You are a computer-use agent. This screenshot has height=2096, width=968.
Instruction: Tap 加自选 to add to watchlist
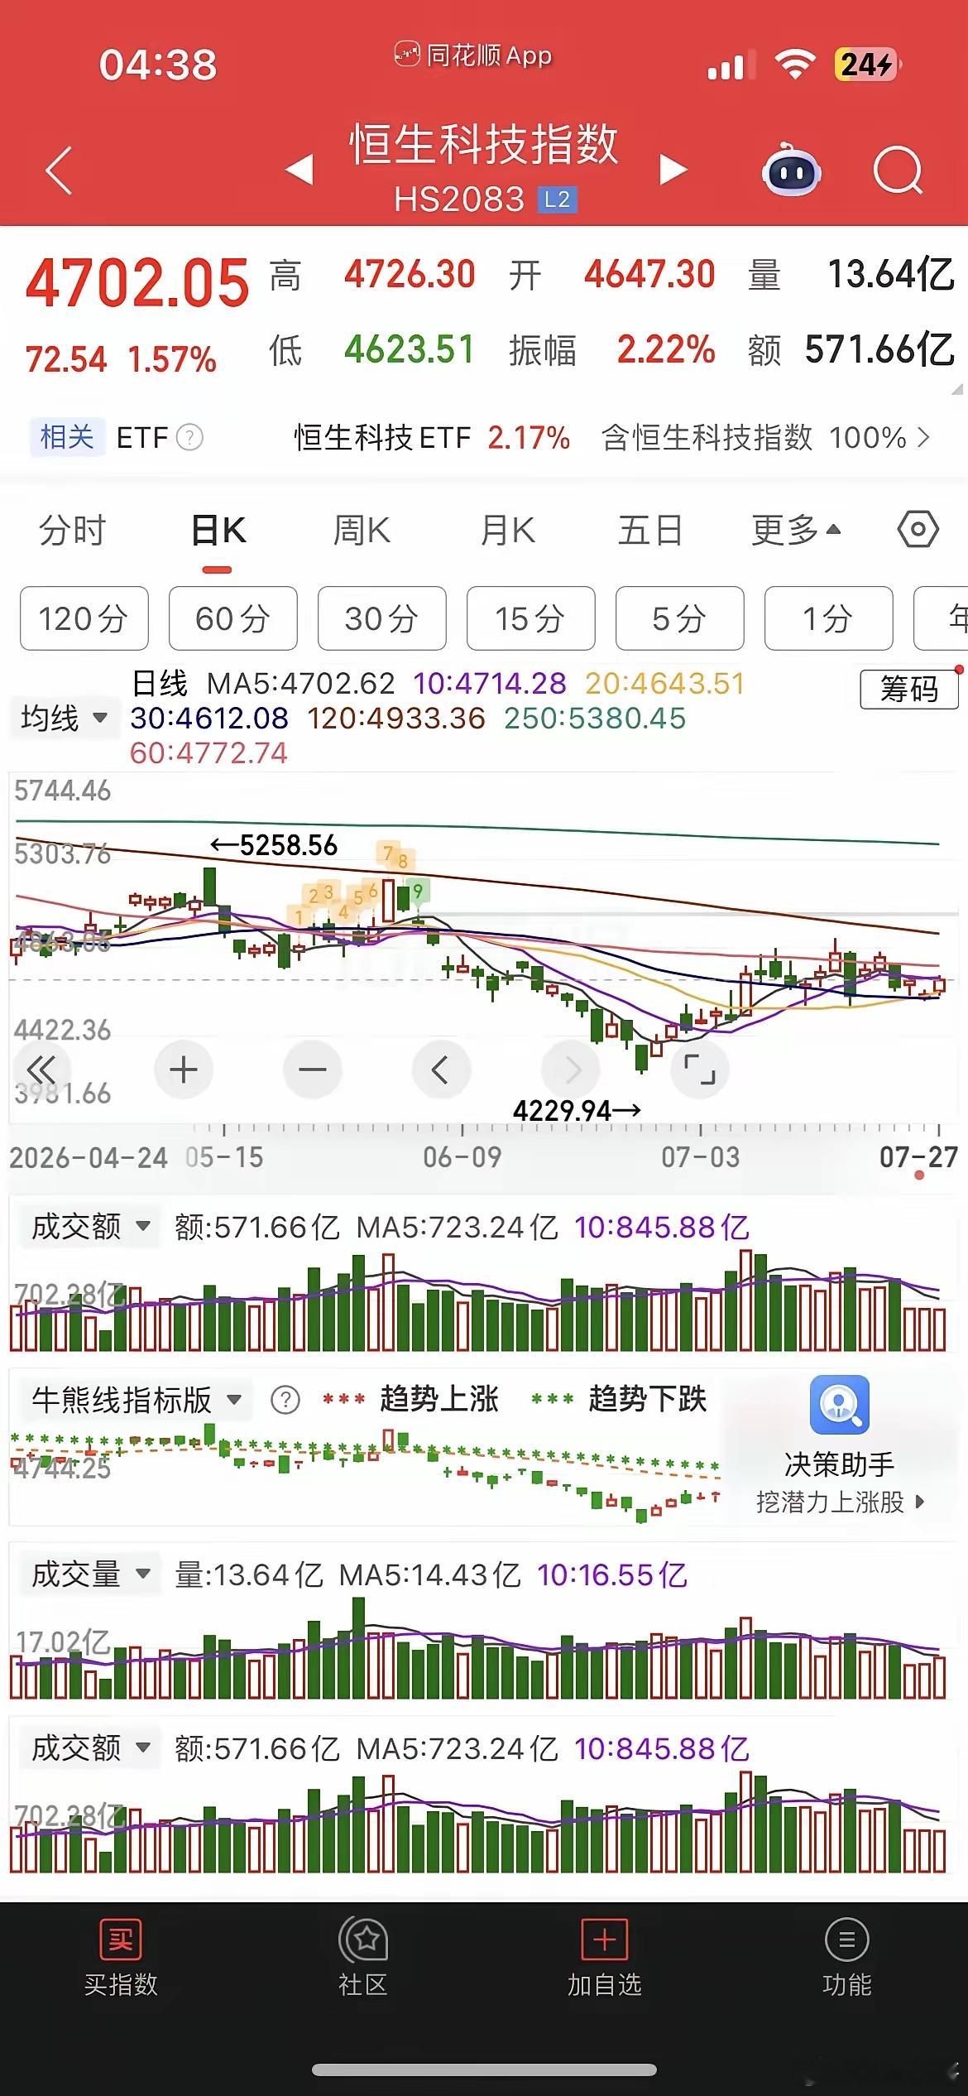(604, 1958)
